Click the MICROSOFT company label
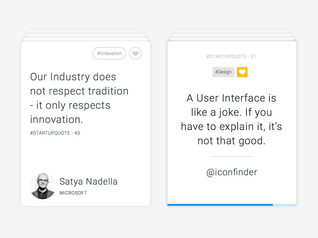Viewport: 318px width, 238px height. coord(72,193)
